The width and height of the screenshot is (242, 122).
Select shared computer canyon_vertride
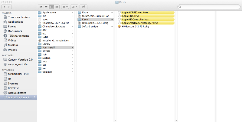(18, 64)
